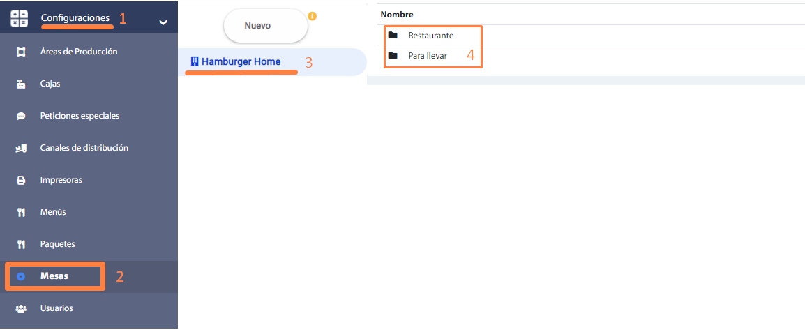Click the Menús utensils icon

[21, 212]
